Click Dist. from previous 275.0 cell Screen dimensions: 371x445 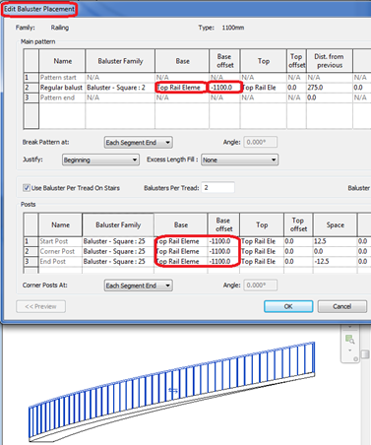330,88
